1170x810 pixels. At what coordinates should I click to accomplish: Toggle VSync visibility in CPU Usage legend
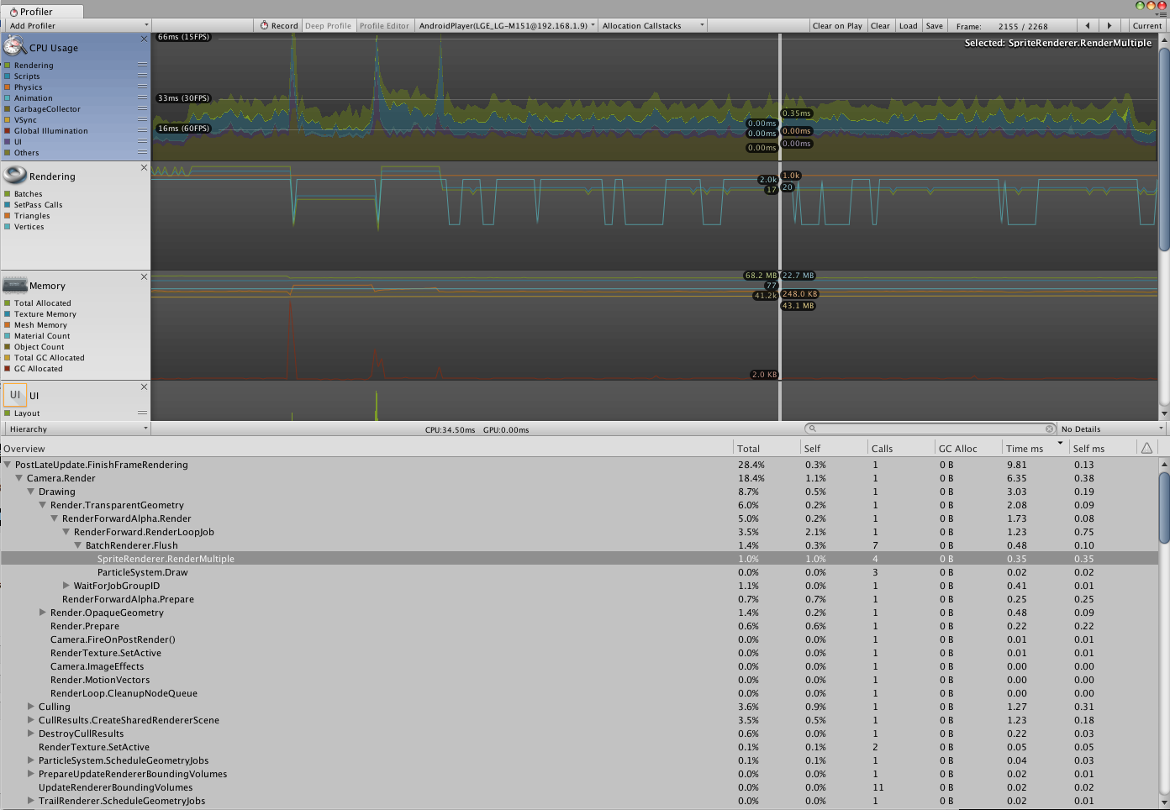7,119
